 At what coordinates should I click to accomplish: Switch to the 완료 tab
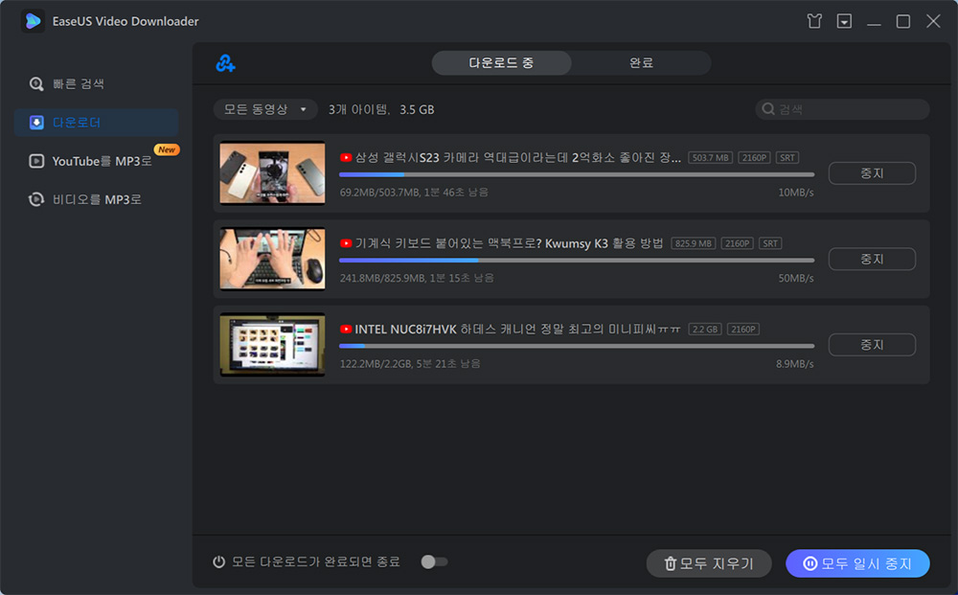(641, 63)
